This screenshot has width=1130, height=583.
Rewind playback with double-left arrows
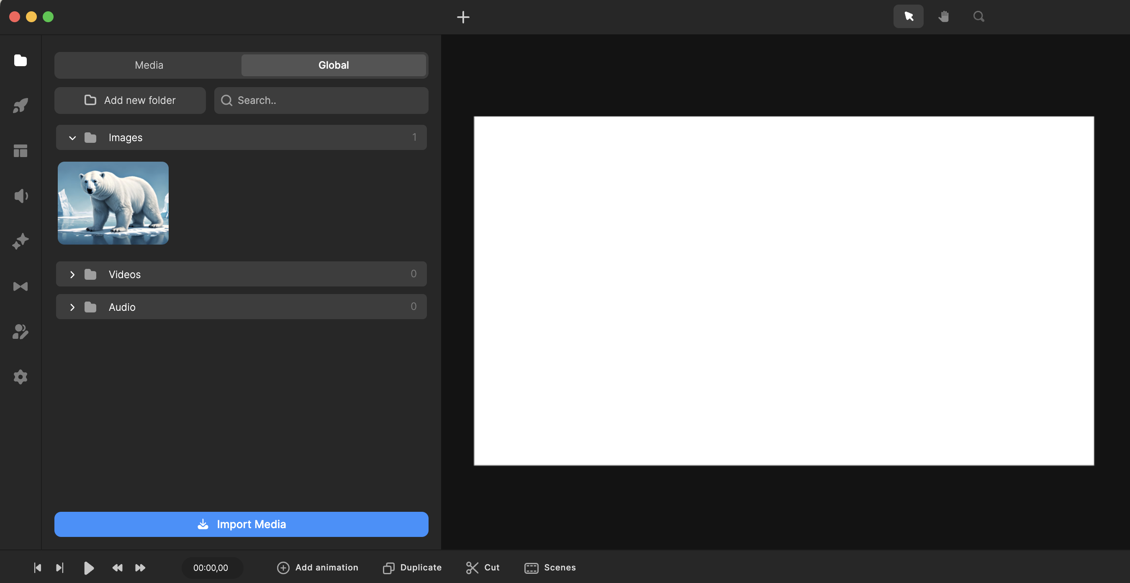coord(117,568)
